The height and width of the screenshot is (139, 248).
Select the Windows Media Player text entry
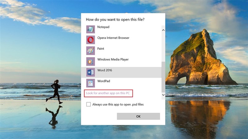point(113,60)
